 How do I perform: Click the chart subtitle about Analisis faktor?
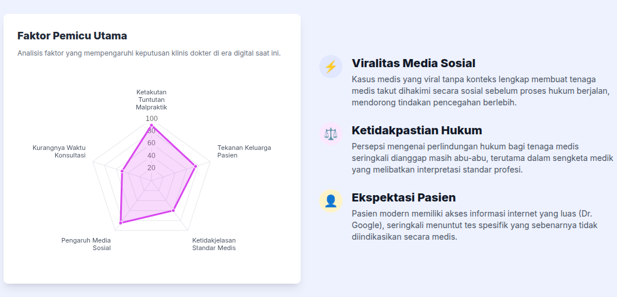point(149,53)
